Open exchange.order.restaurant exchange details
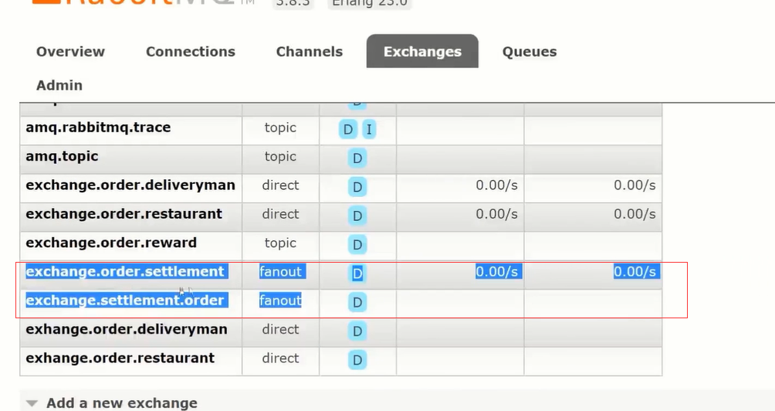Image resolution: width=775 pixels, height=411 pixels. 124,214
